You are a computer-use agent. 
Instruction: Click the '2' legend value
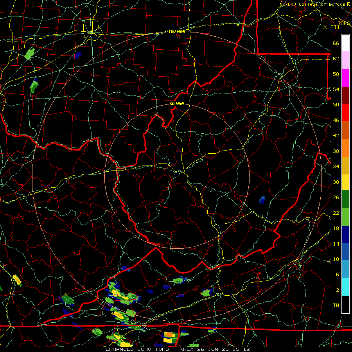[337, 290]
